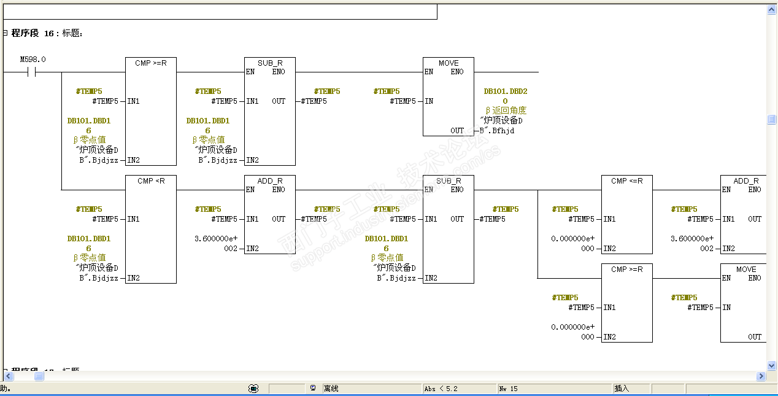This screenshot has height=396, width=778.
Task: Click the Nw 15 status field
Action: (554, 389)
